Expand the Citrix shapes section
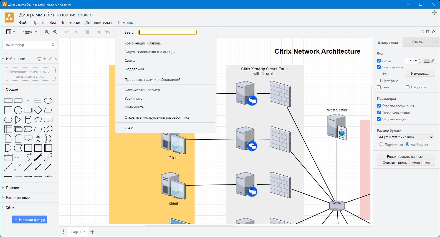The image size is (440, 237). point(10,208)
